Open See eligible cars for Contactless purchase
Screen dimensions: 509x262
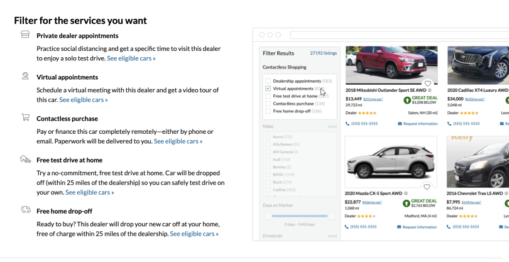tap(178, 141)
